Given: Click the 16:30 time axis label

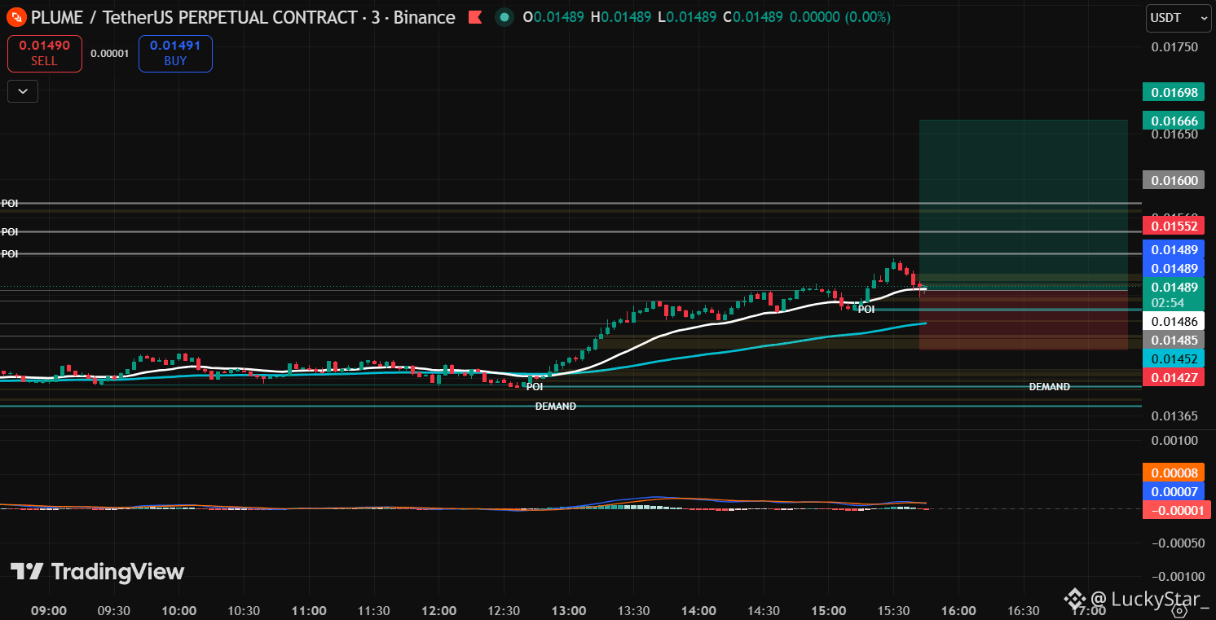Looking at the screenshot, I should (1024, 611).
